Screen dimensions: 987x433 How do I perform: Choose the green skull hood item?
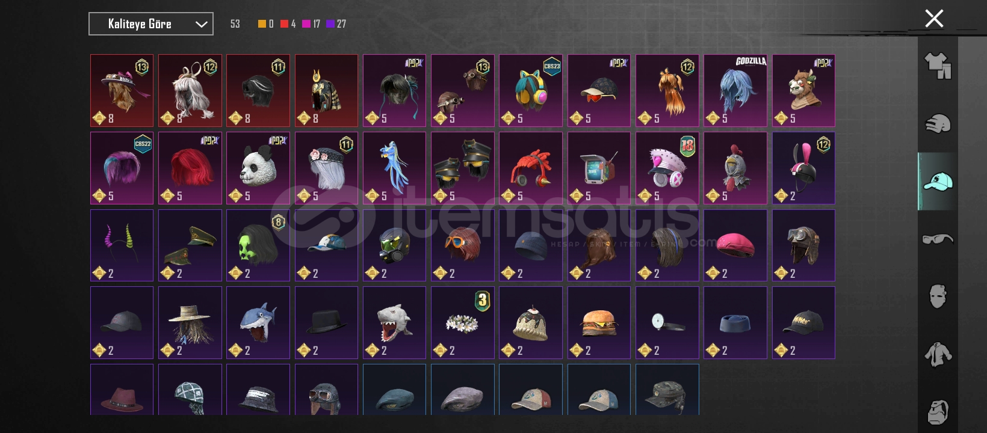(258, 245)
